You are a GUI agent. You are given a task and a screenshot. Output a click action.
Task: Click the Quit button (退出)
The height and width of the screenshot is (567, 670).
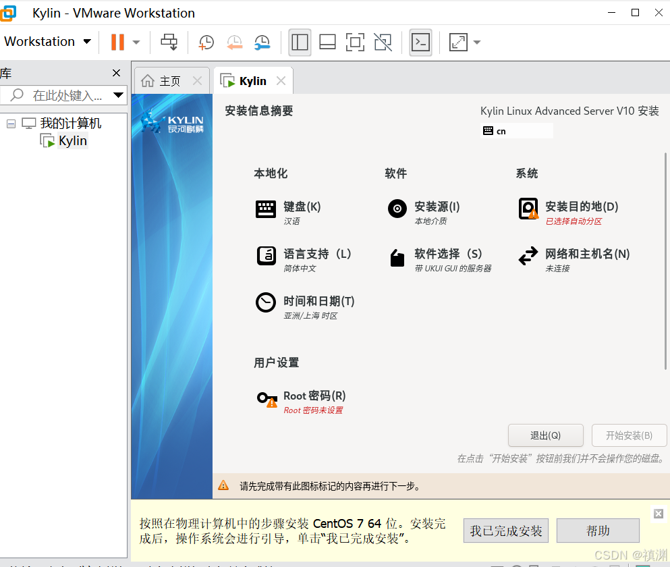546,435
